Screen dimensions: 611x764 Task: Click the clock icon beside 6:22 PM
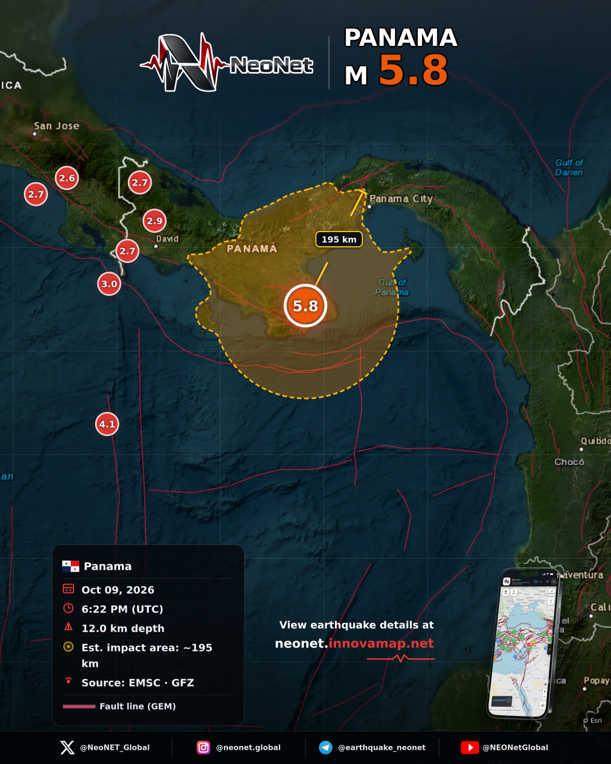pyautogui.click(x=68, y=608)
